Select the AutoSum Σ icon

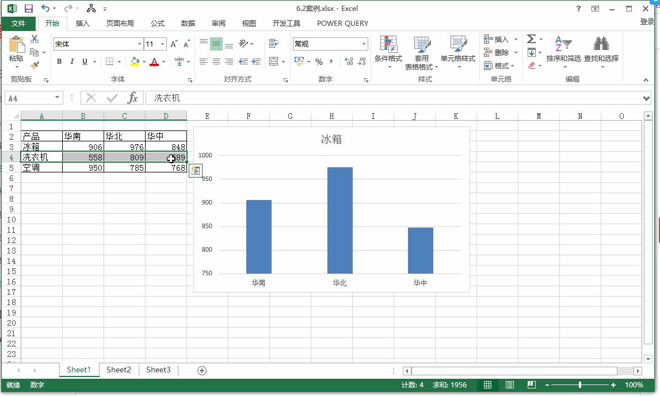[x=531, y=39]
